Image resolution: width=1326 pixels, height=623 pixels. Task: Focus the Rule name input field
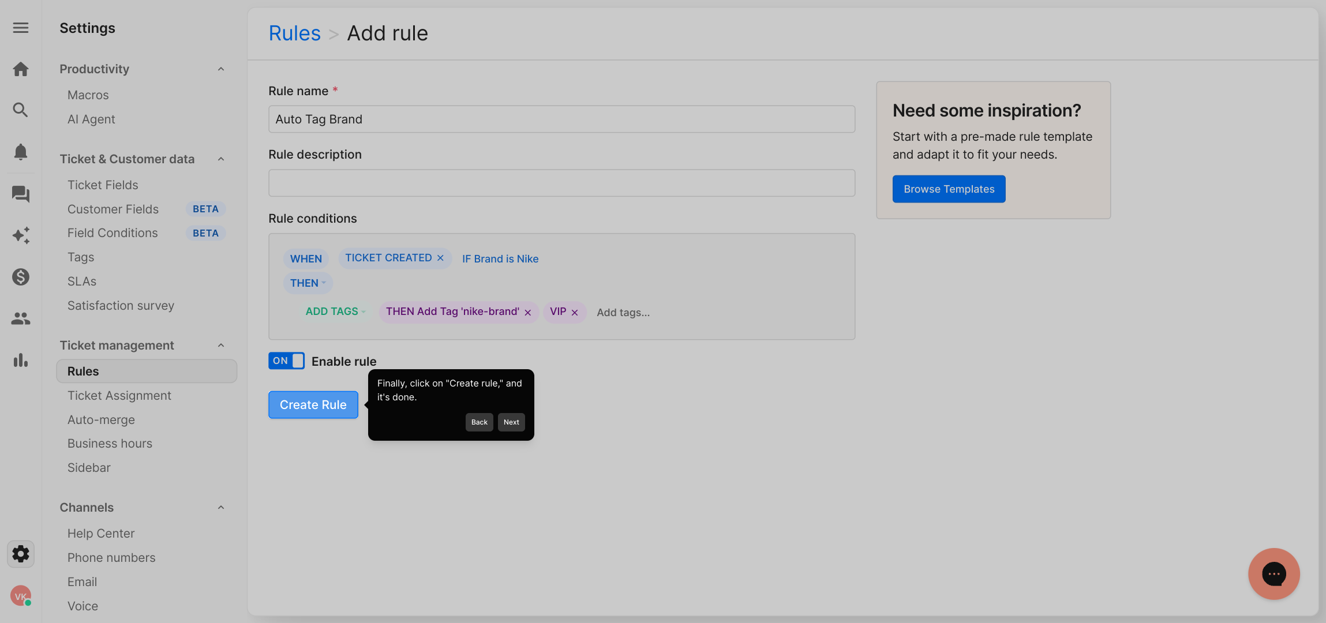point(562,119)
